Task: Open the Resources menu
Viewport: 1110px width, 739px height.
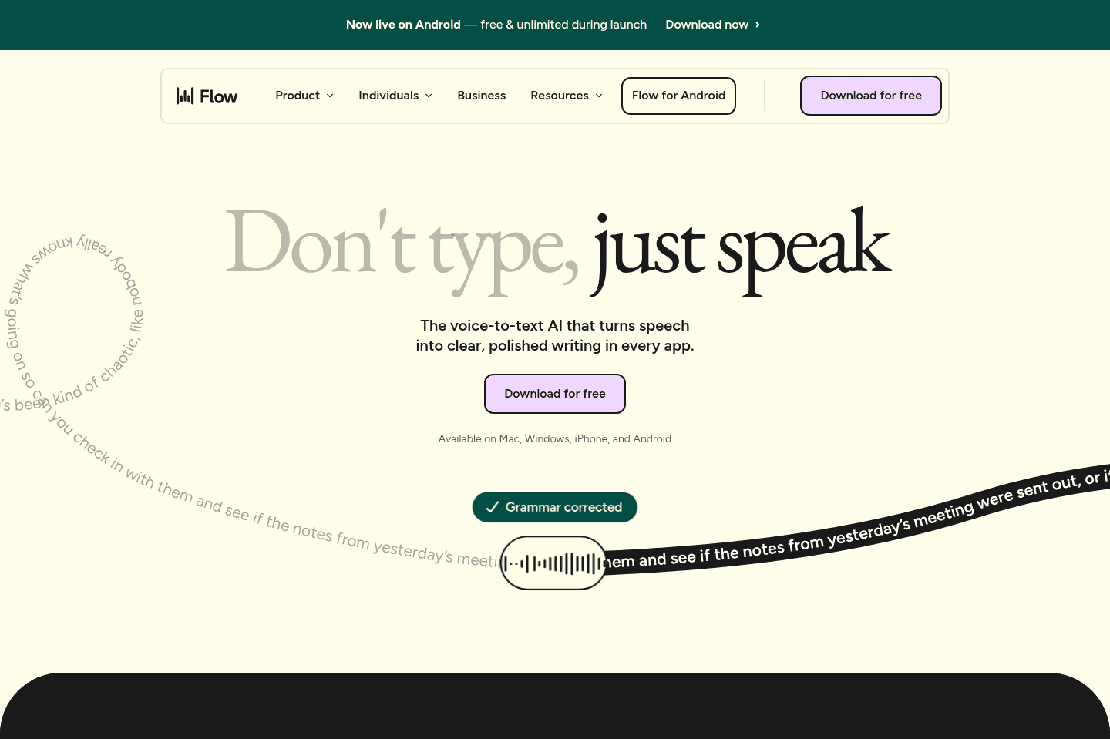Action: 559,96
